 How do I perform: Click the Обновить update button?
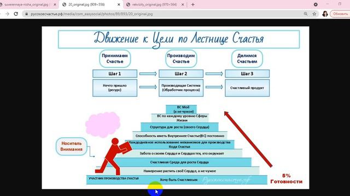[x=340, y=14]
